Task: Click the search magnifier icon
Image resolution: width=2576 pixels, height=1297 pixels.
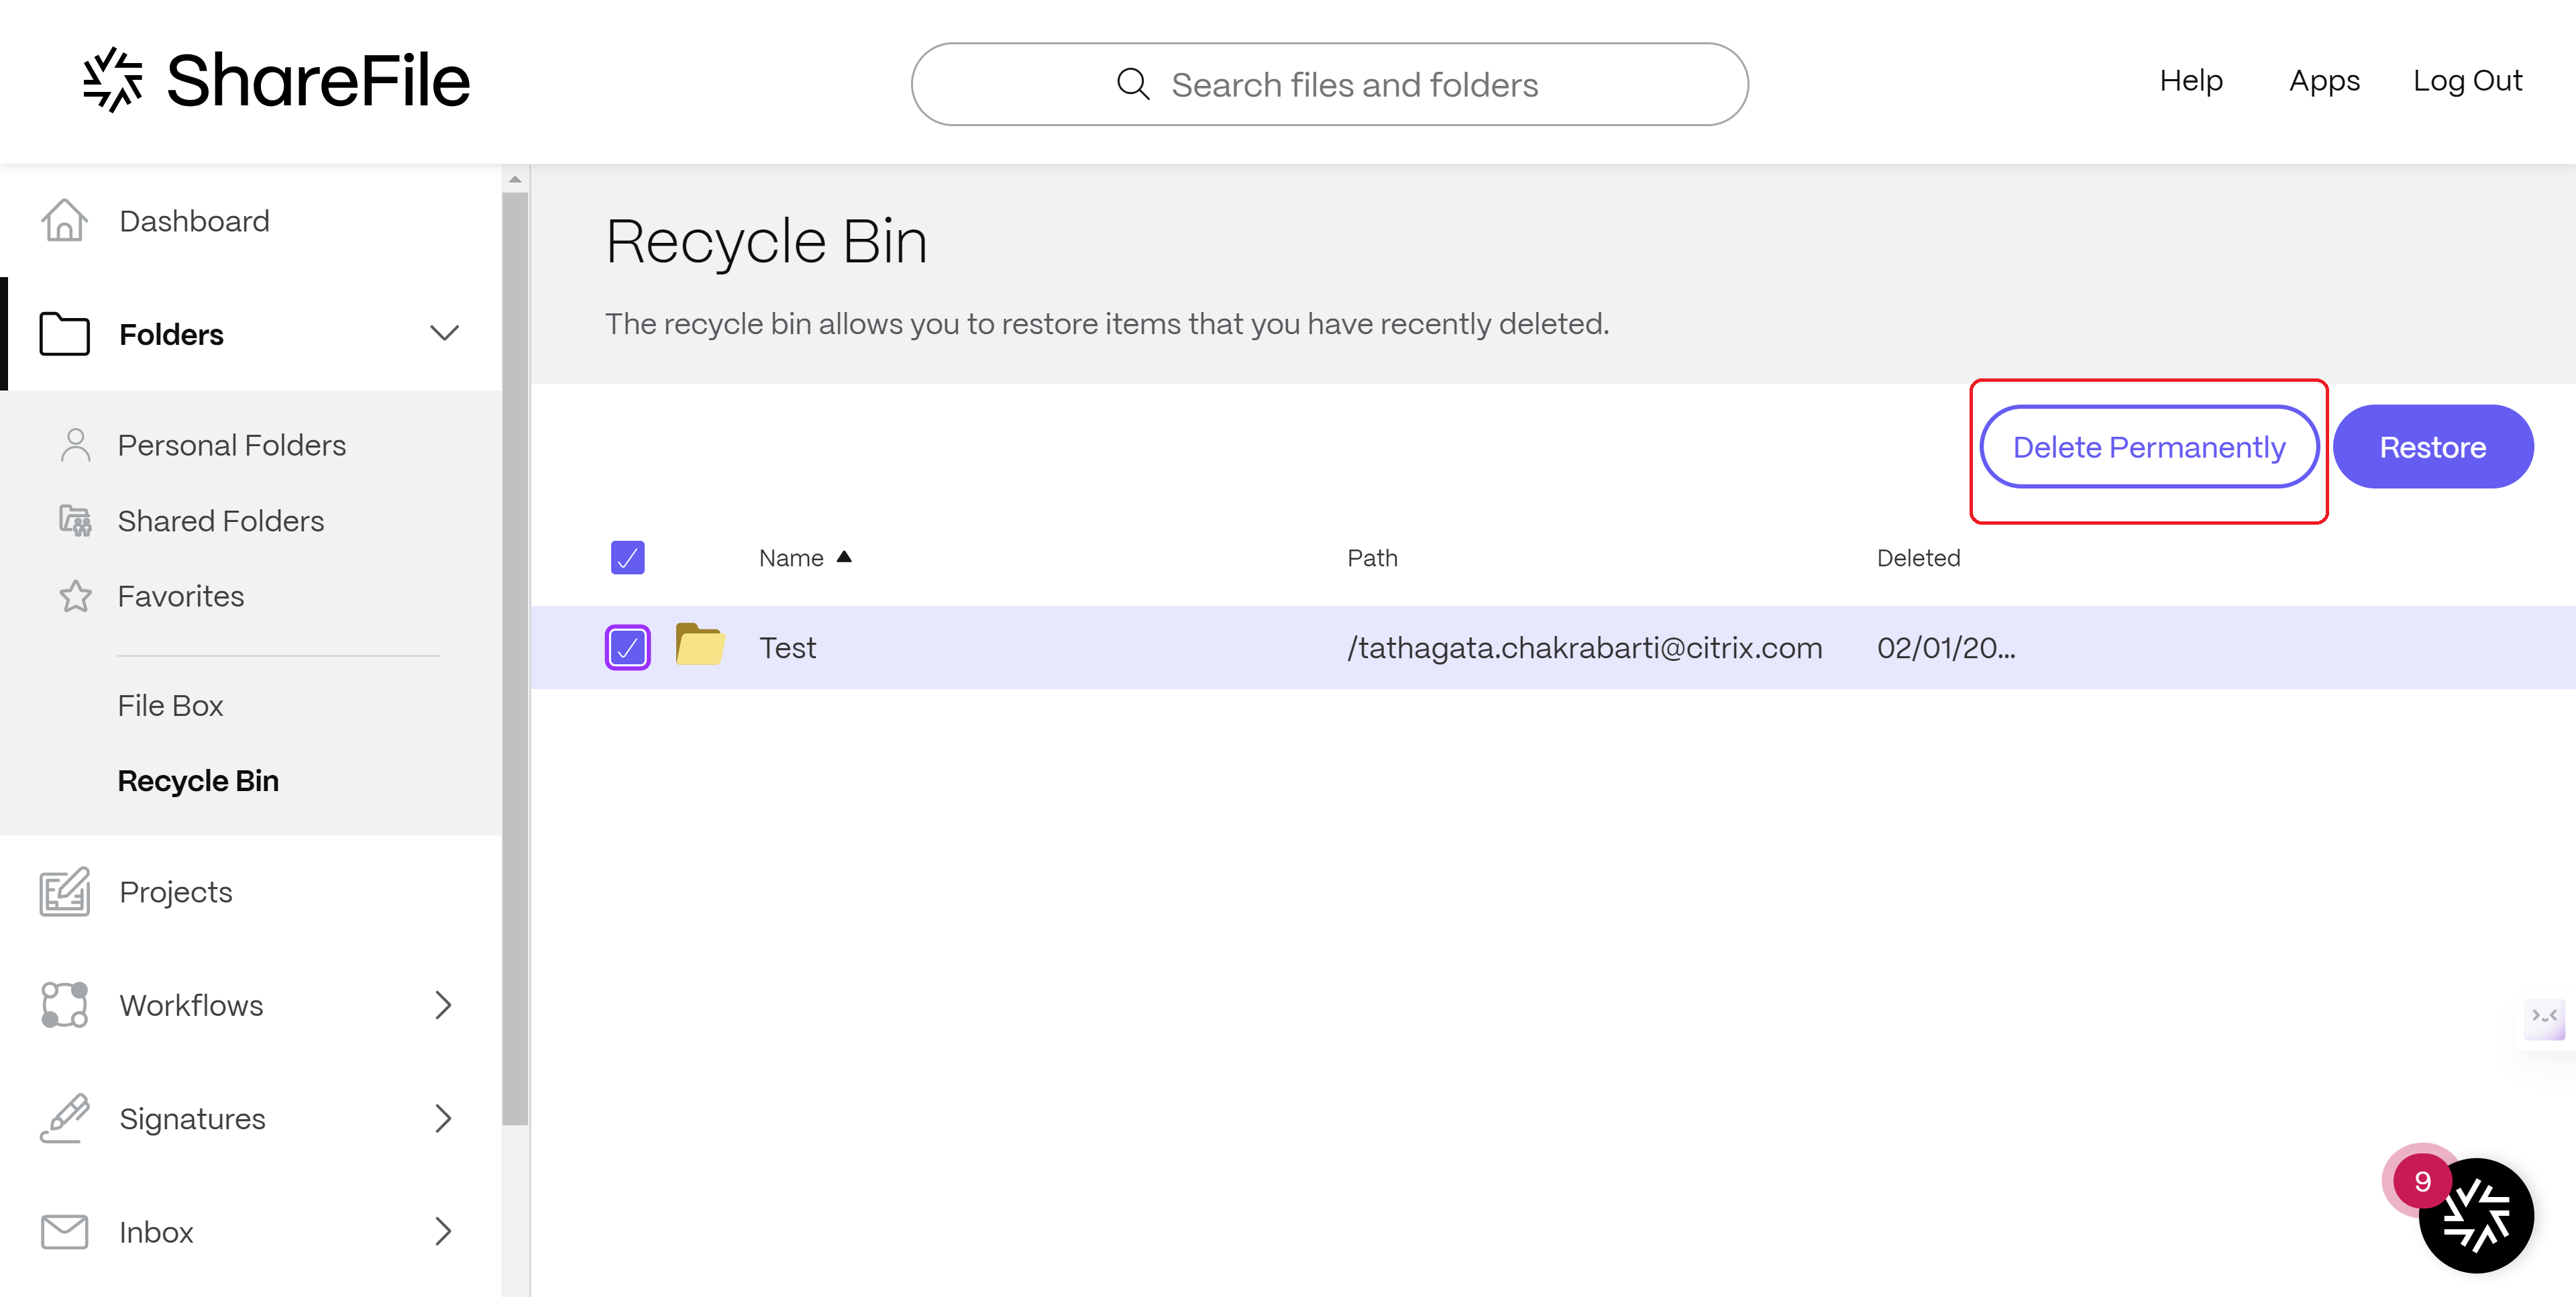Action: pos(1132,84)
